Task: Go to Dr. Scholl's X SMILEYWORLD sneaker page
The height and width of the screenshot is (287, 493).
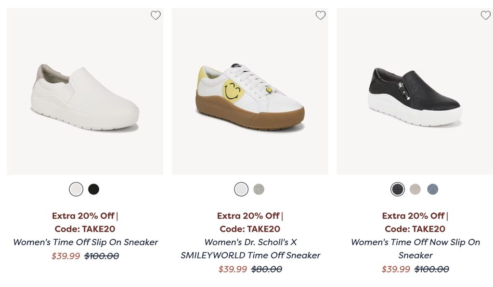Action: click(x=250, y=248)
